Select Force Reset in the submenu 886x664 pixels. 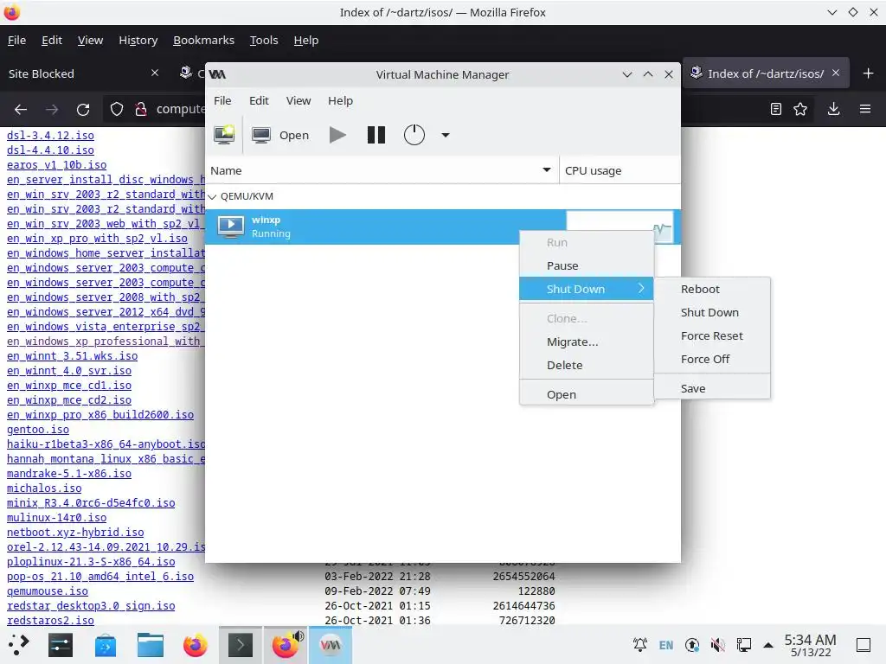click(x=712, y=335)
